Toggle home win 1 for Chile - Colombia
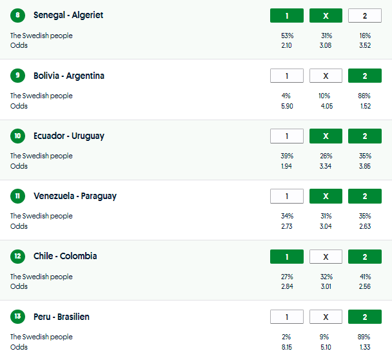Image resolution: width=392 pixels, height=360 pixels. click(x=287, y=257)
